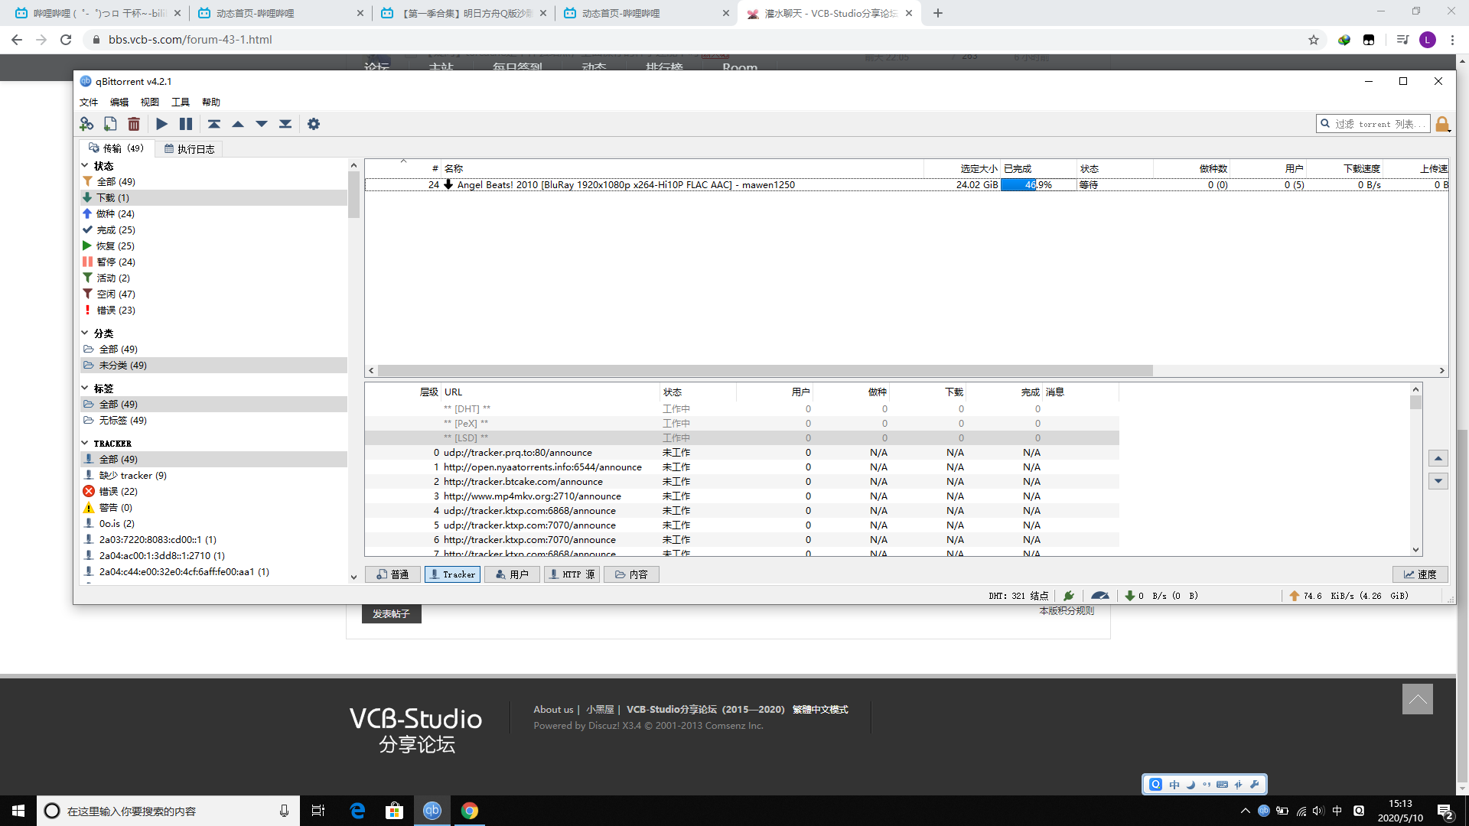This screenshot has width=1469, height=826.
Task: Move tracker down with down arrow button
Action: pyautogui.click(x=1438, y=481)
